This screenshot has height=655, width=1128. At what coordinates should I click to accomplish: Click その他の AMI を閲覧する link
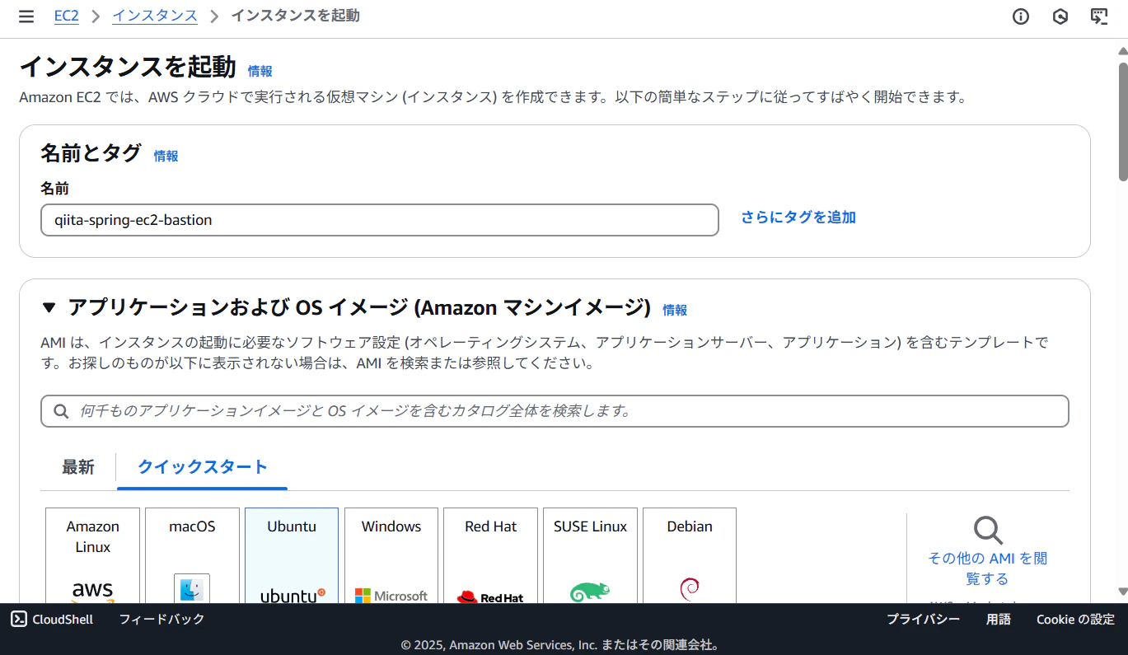tap(988, 568)
